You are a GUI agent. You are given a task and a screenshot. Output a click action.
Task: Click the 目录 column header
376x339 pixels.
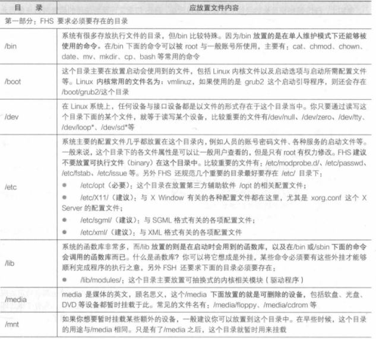tap(29, 8)
